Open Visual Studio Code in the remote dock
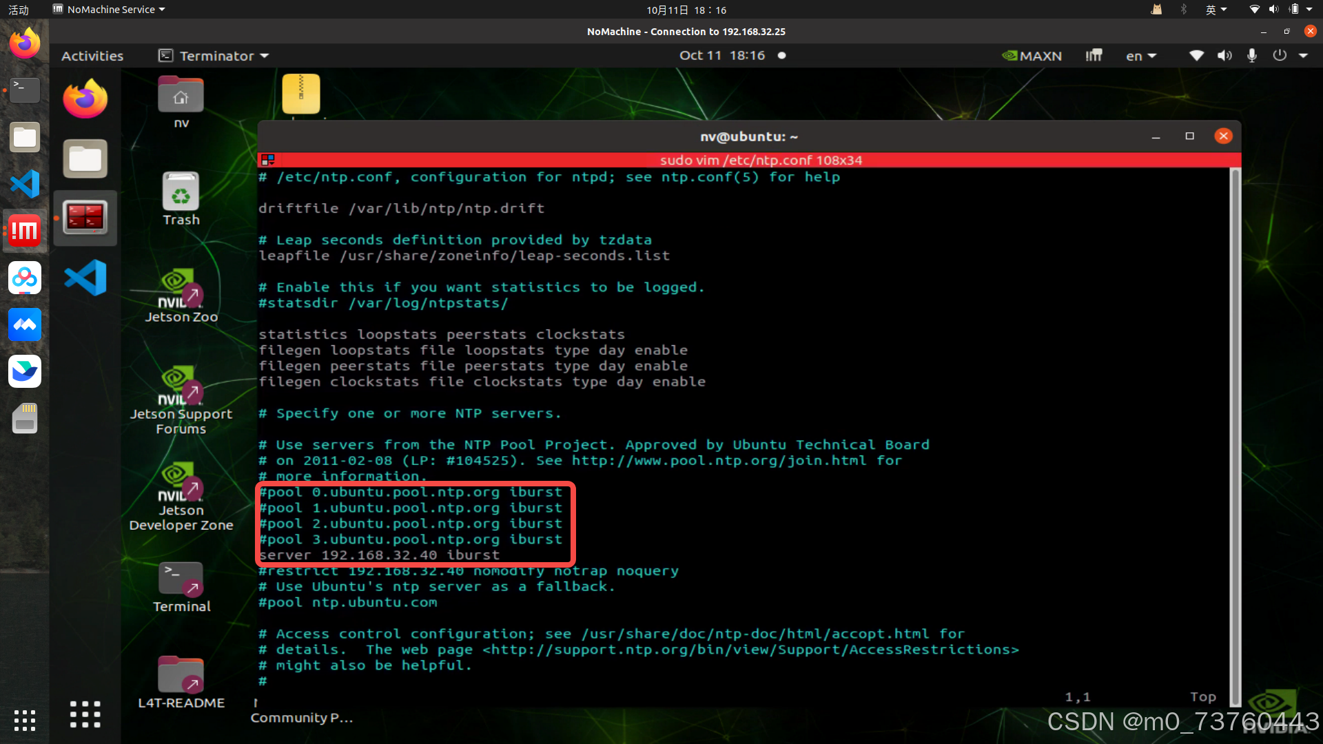Viewport: 1323px width, 744px height. (85, 277)
